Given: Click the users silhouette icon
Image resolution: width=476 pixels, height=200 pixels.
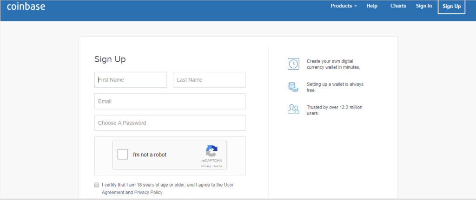Looking at the screenshot, I should pyautogui.click(x=293, y=109).
